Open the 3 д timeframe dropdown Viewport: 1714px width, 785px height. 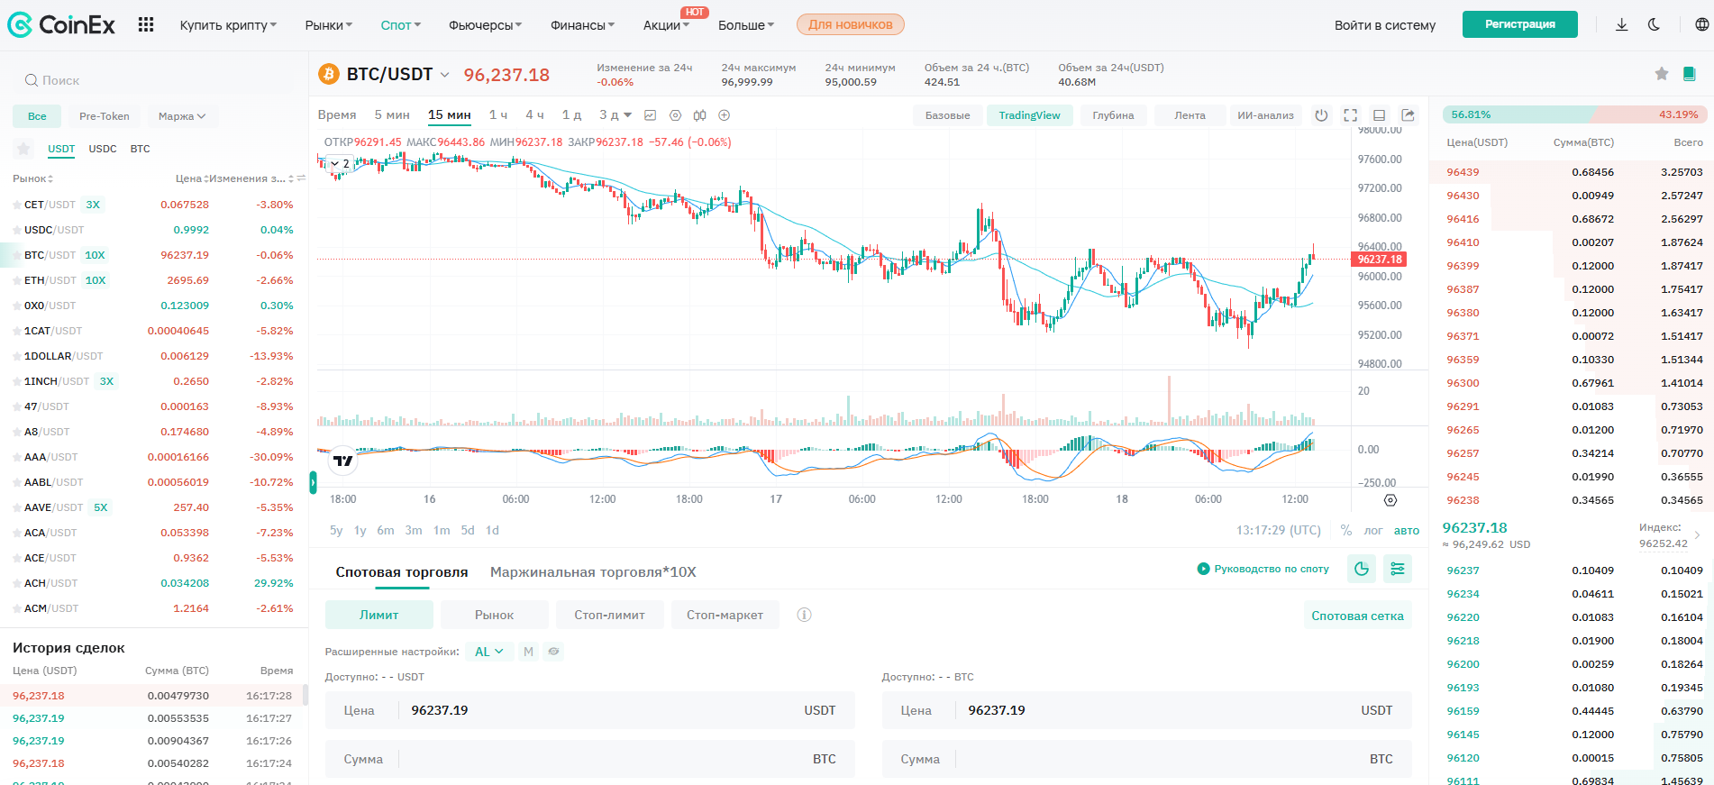click(616, 115)
